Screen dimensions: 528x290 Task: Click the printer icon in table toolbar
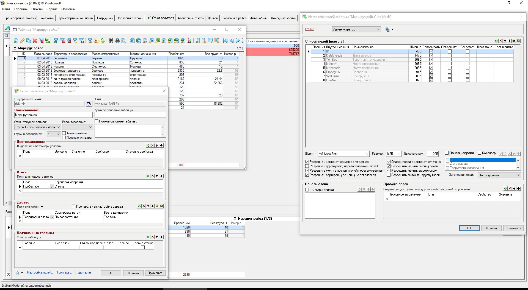click(117, 41)
